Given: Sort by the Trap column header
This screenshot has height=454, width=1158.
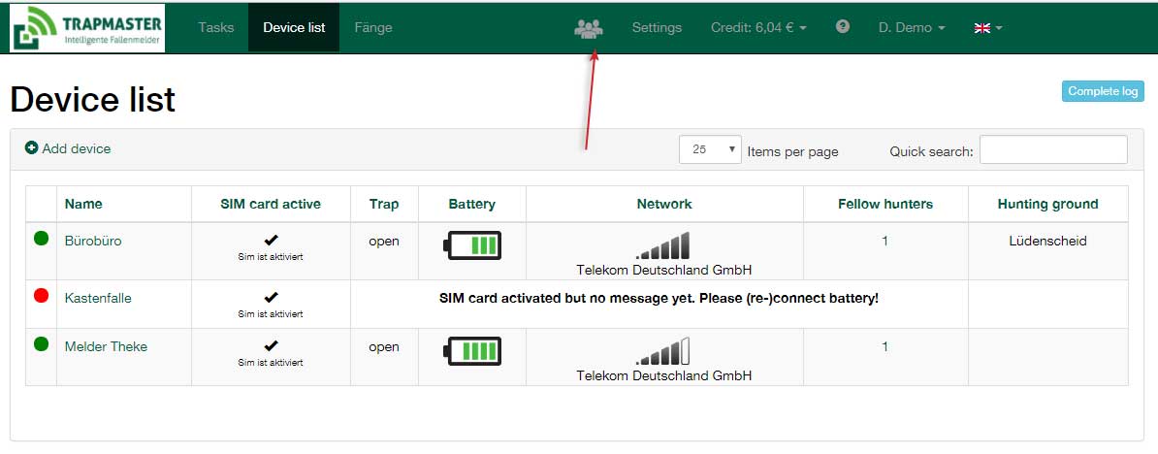Looking at the screenshot, I should [384, 204].
